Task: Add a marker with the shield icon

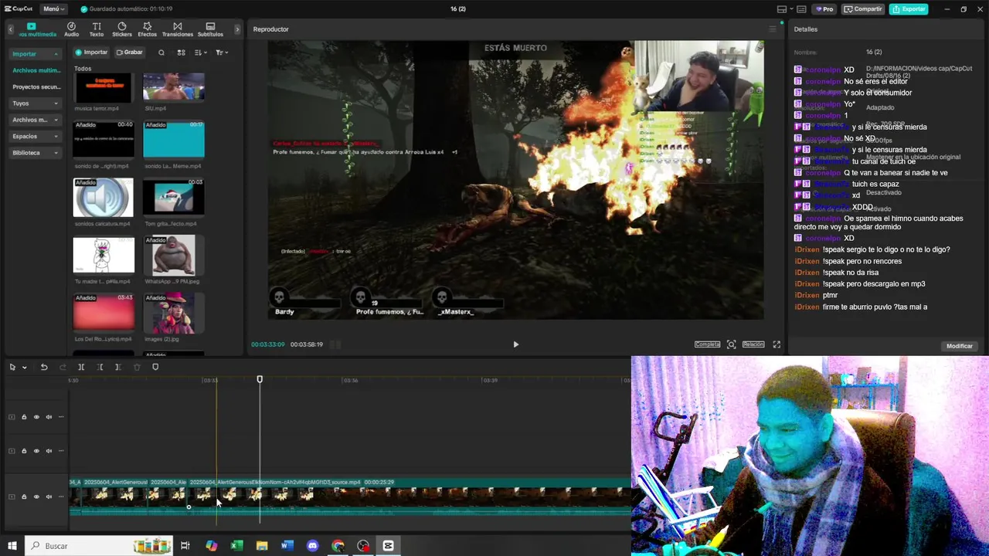Action: [x=155, y=368]
